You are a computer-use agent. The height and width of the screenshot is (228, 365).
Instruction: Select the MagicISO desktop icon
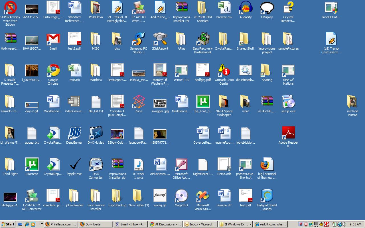[x=181, y=196]
